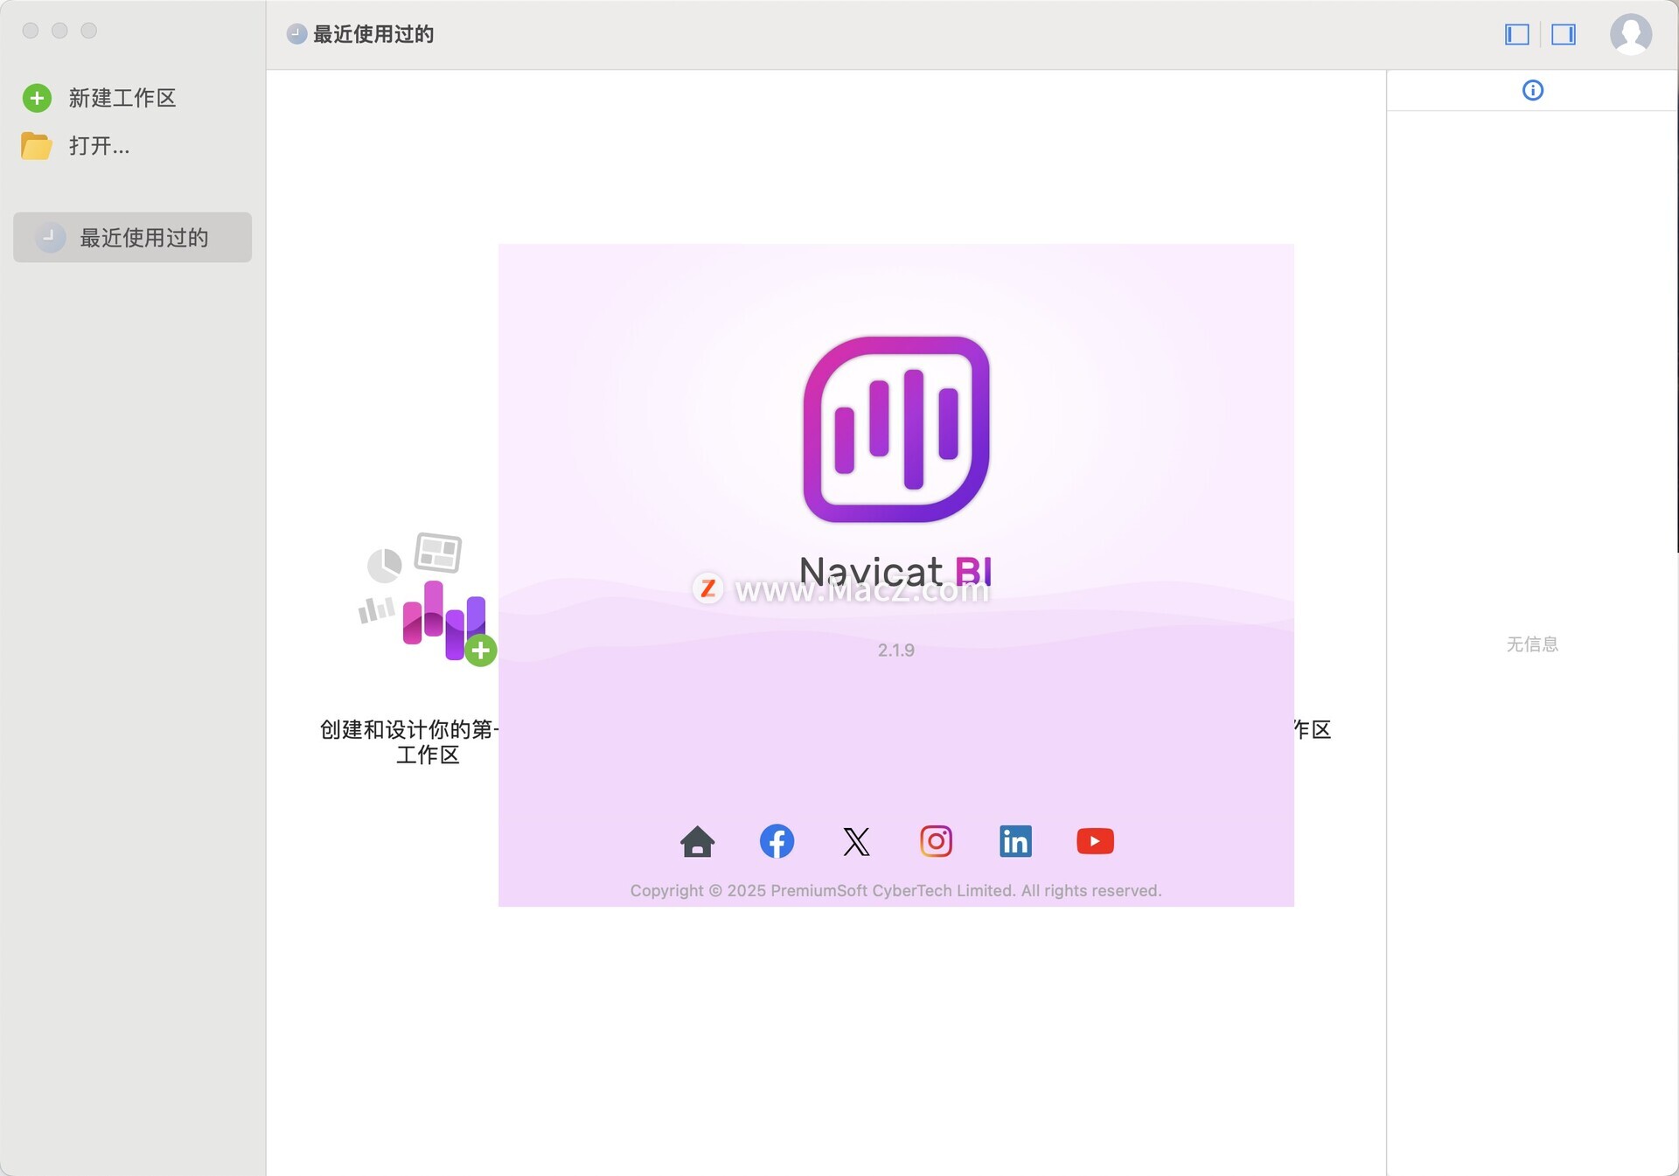Click the clock icon in the title bar
This screenshot has height=1176, width=1679.
[296, 34]
